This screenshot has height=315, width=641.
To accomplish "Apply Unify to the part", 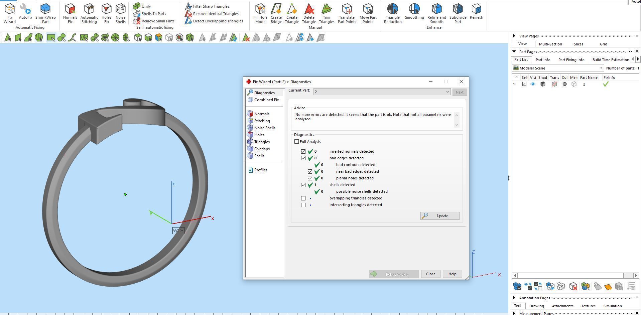I will 142,6.
